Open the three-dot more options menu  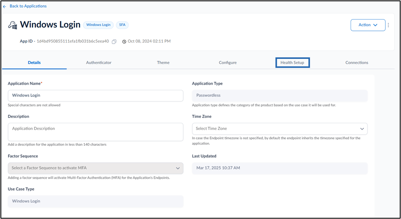coord(388,25)
